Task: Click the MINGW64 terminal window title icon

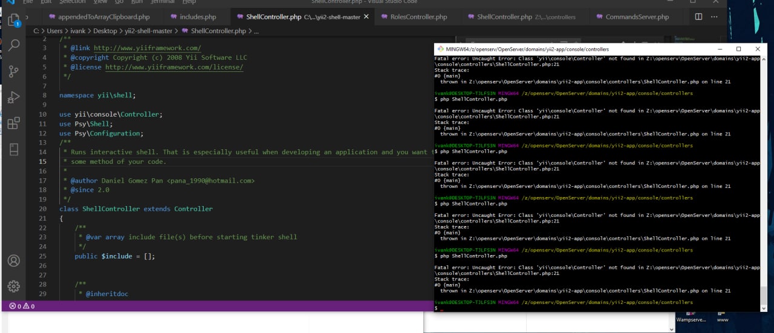Action: 440,49
